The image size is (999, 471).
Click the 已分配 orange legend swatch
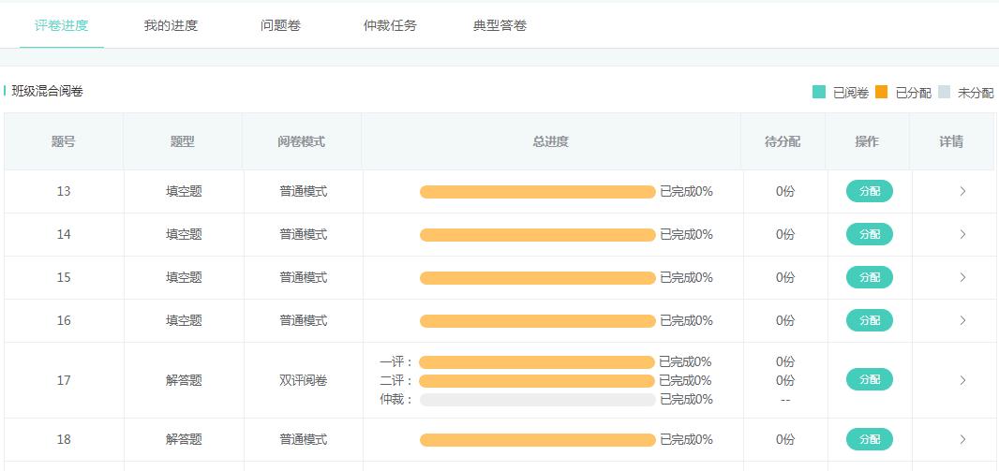881,93
